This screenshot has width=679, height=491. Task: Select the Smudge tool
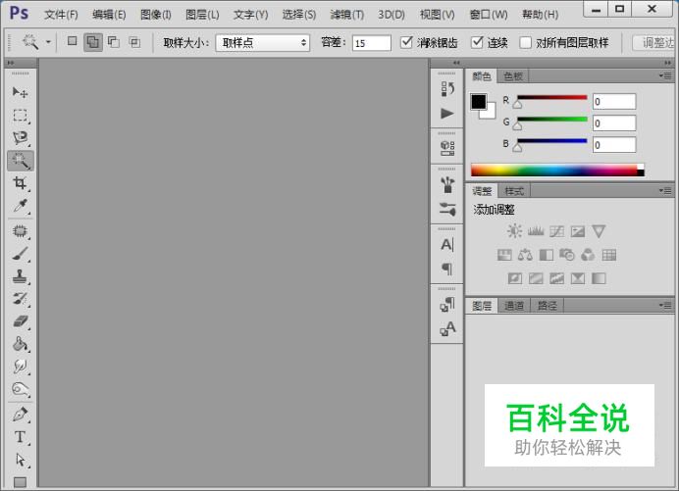[20, 367]
